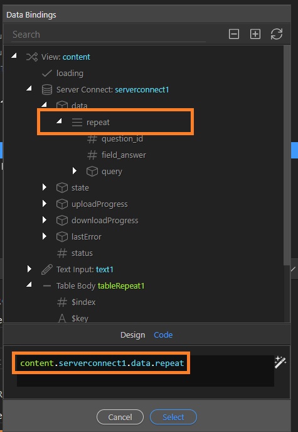Expand the query node

click(x=74, y=171)
